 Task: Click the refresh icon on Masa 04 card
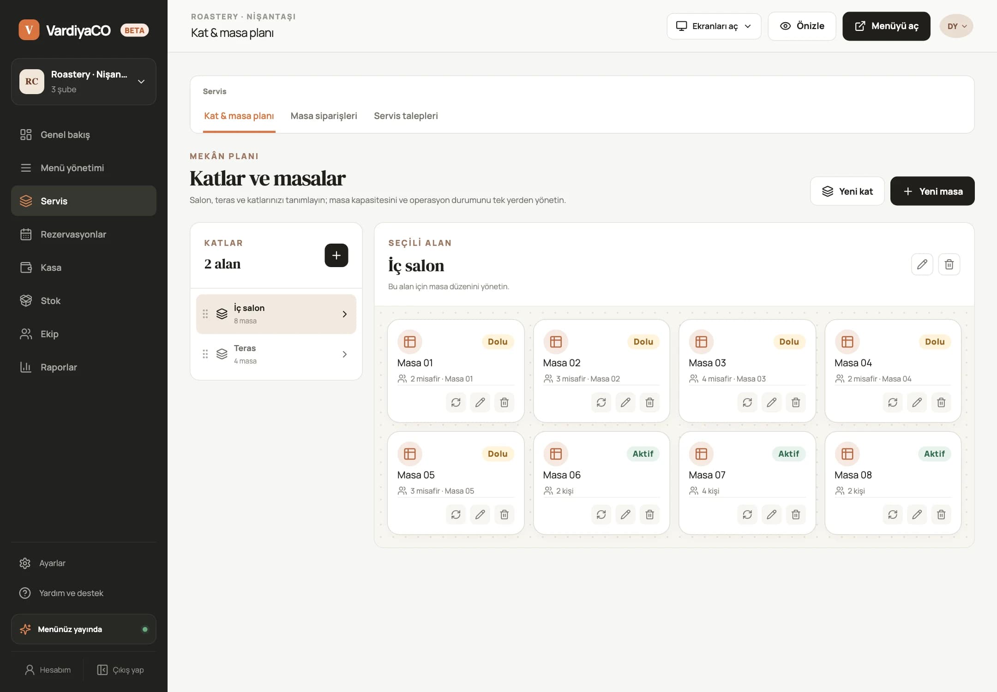point(893,402)
